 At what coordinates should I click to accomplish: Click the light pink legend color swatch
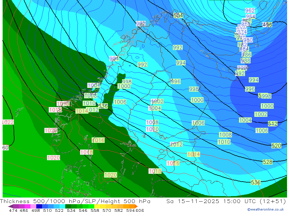tap(33, 206)
